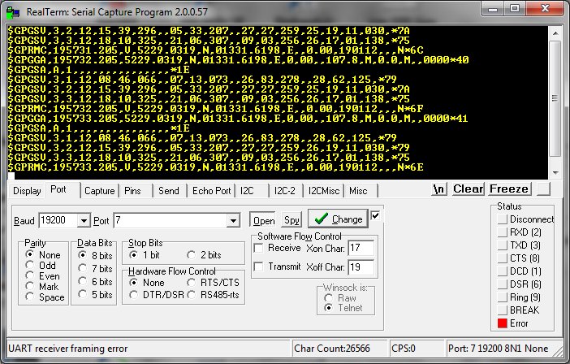Click 'Port: 7 19200 8N1 None' status text

(498, 349)
